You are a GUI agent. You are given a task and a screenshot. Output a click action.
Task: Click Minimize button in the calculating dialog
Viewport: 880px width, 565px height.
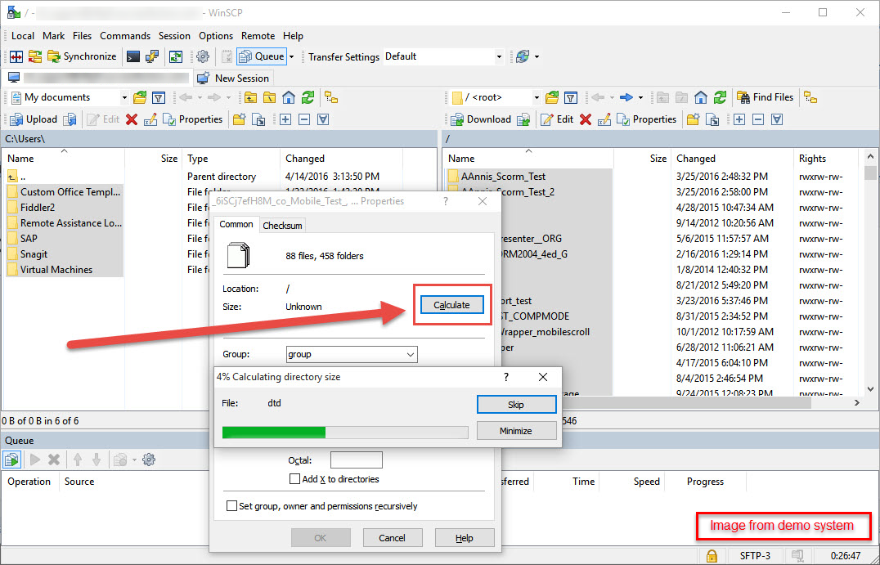[x=516, y=431]
